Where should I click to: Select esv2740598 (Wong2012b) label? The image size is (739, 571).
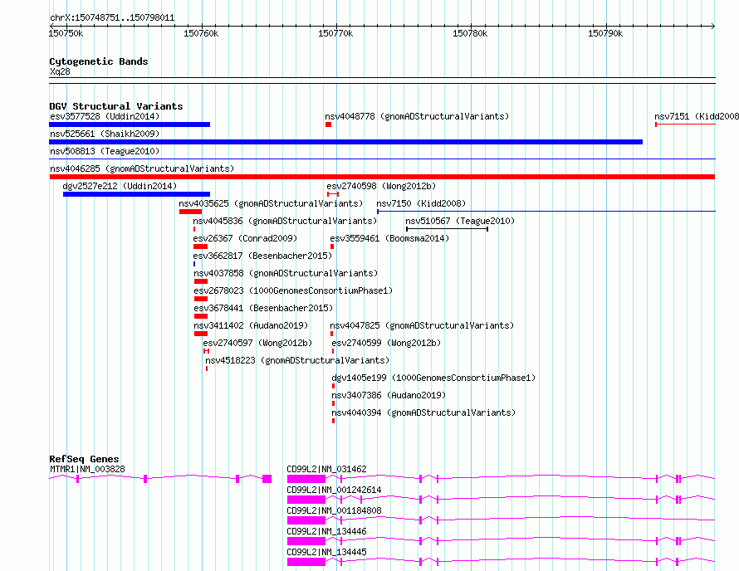coord(381,186)
